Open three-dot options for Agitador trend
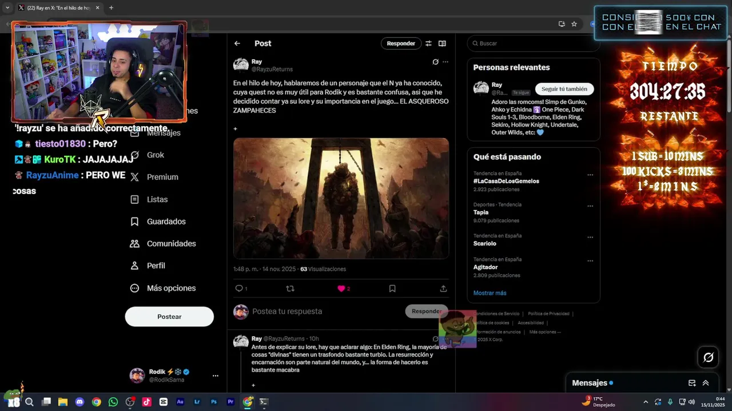 590,261
